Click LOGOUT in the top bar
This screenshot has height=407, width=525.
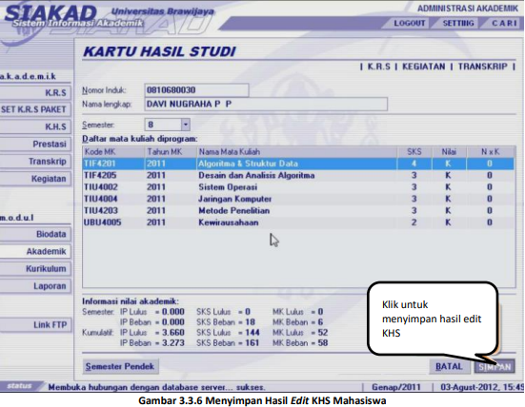(409, 23)
